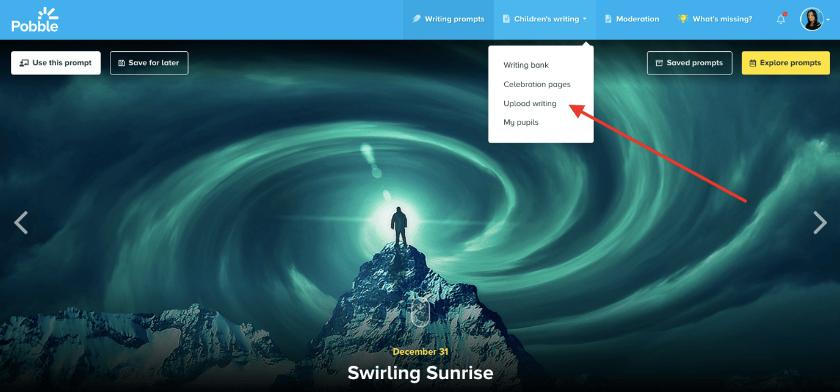Click the Use this prompt button
Screen dimensions: 840x392
point(56,63)
